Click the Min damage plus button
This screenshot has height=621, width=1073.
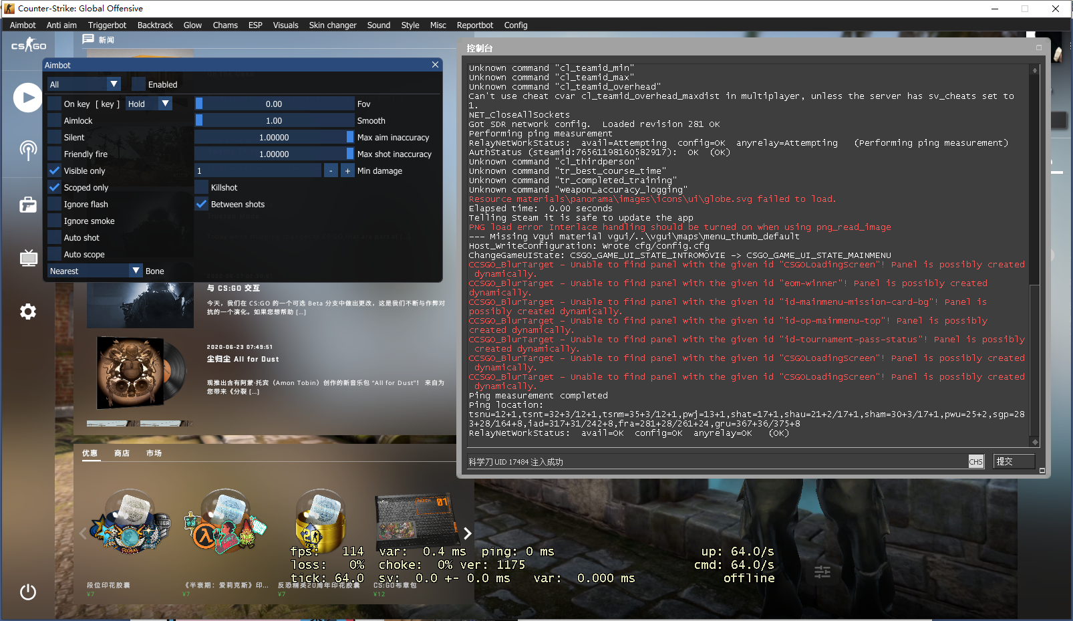[347, 171]
